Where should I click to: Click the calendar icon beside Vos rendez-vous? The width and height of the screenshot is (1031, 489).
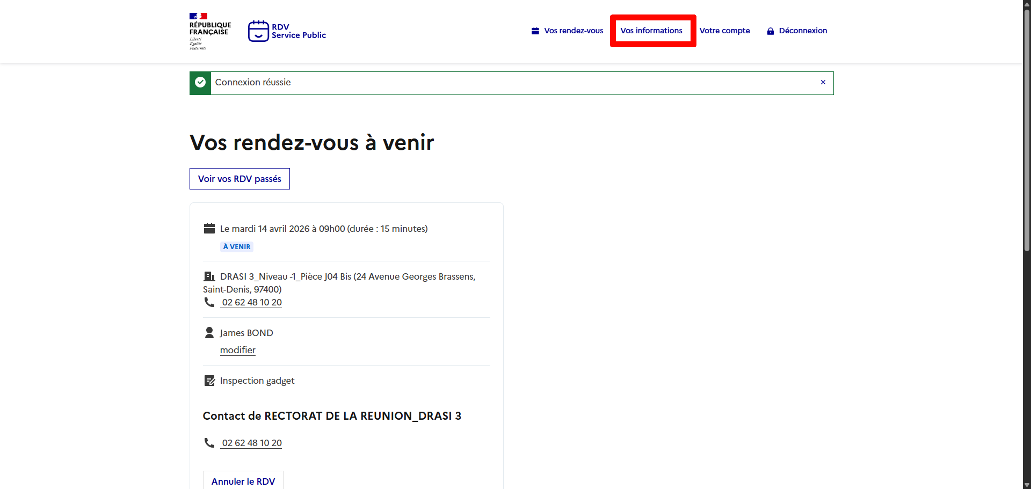[x=535, y=31]
